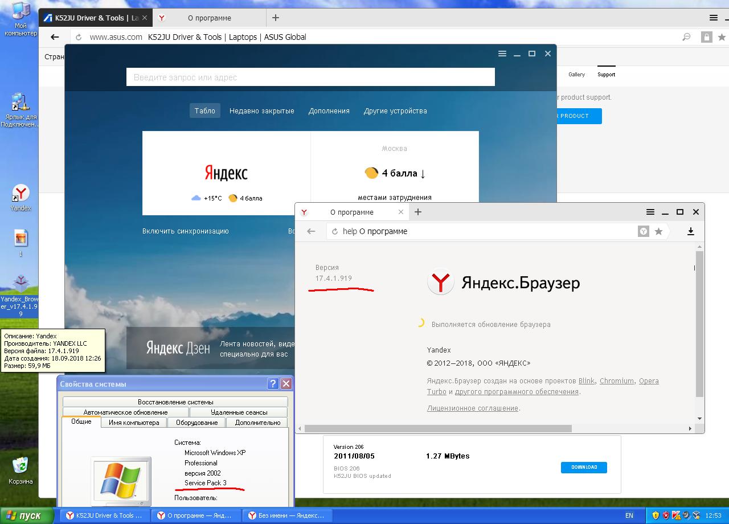Open hamburger menu of the О программе window

(x=650, y=212)
